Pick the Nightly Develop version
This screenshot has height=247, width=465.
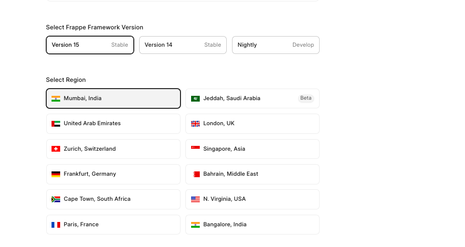275,45
